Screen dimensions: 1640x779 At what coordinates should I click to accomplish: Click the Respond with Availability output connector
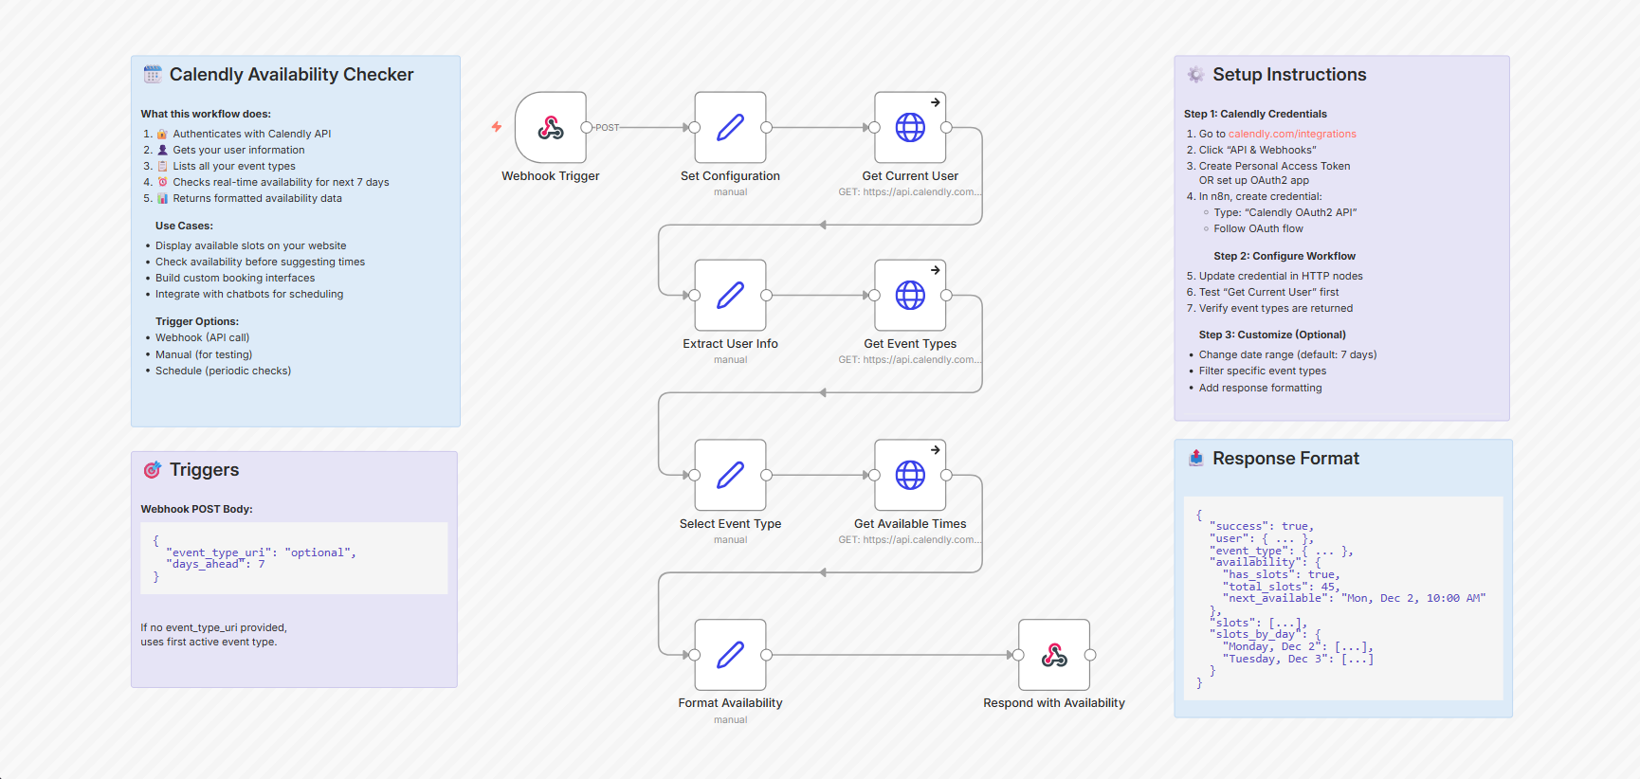[x=1090, y=655]
